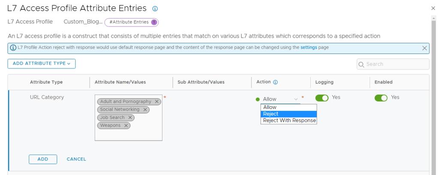This screenshot has height=175, width=438.
Task: Click into the Search input field
Action: tap(396, 64)
